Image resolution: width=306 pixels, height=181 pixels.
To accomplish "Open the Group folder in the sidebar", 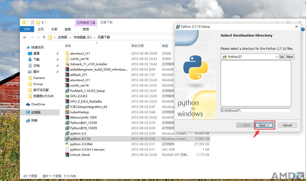I will (38, 84).
